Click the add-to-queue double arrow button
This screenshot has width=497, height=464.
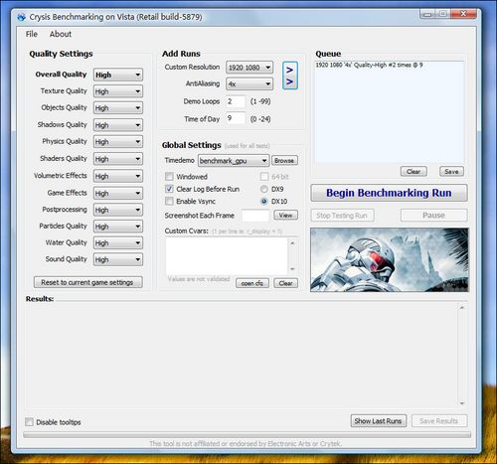click(x=290, y=76)
